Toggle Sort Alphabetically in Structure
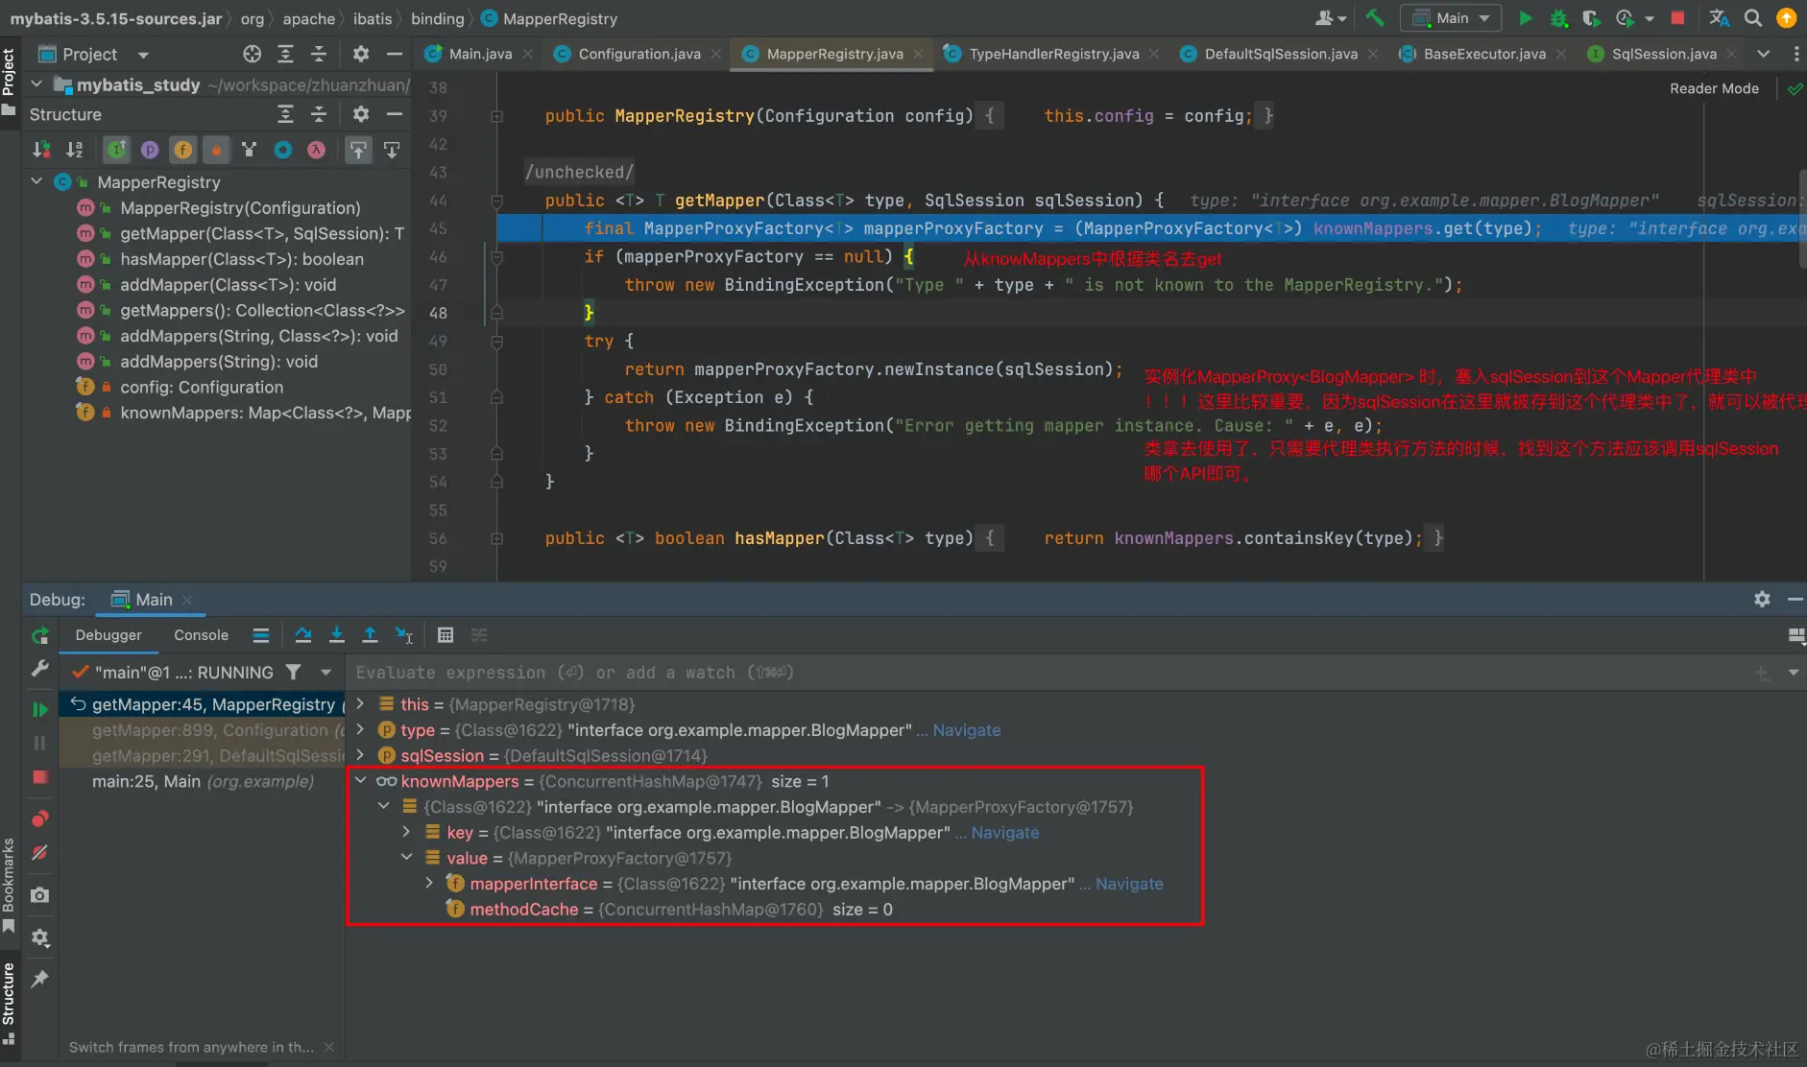The image size is (1807, 1067). [74, 150]
